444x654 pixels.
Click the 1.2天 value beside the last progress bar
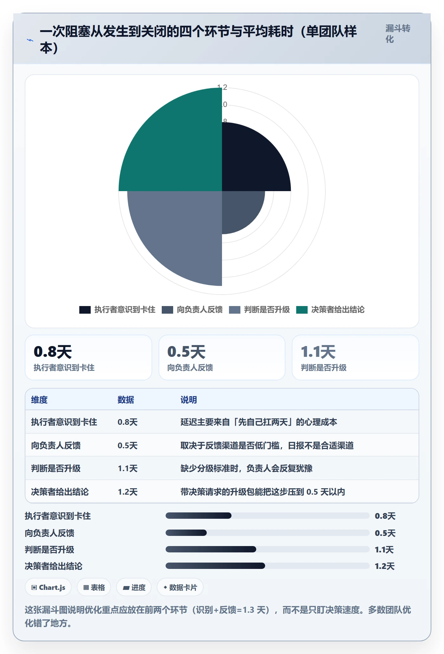(385, 566)
